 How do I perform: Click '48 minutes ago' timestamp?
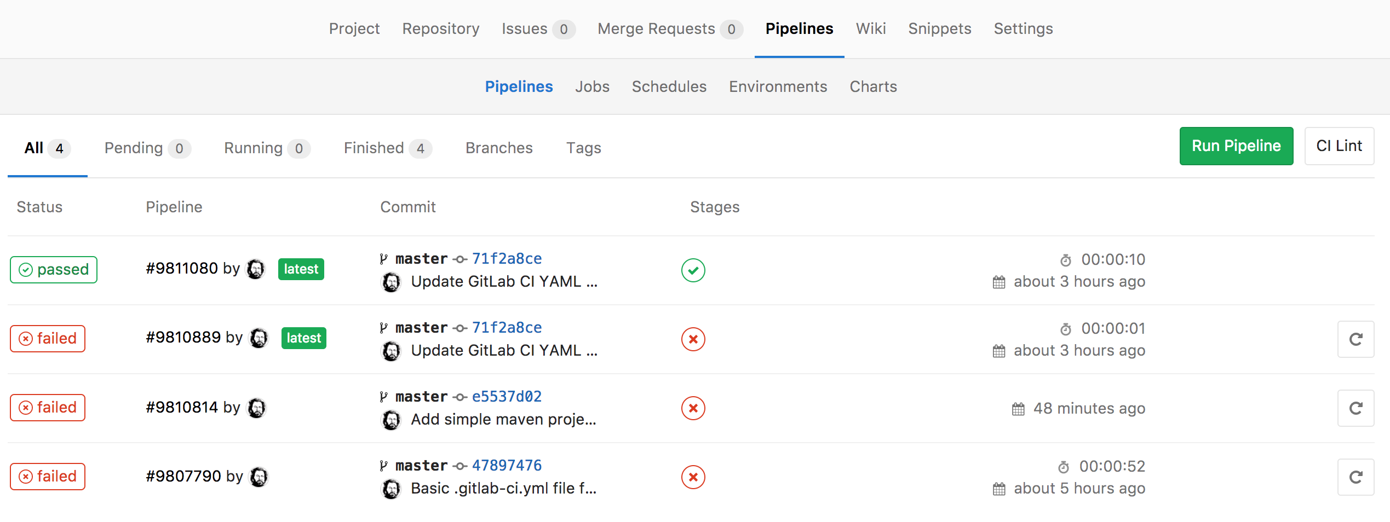click(x=1089, y=409)
